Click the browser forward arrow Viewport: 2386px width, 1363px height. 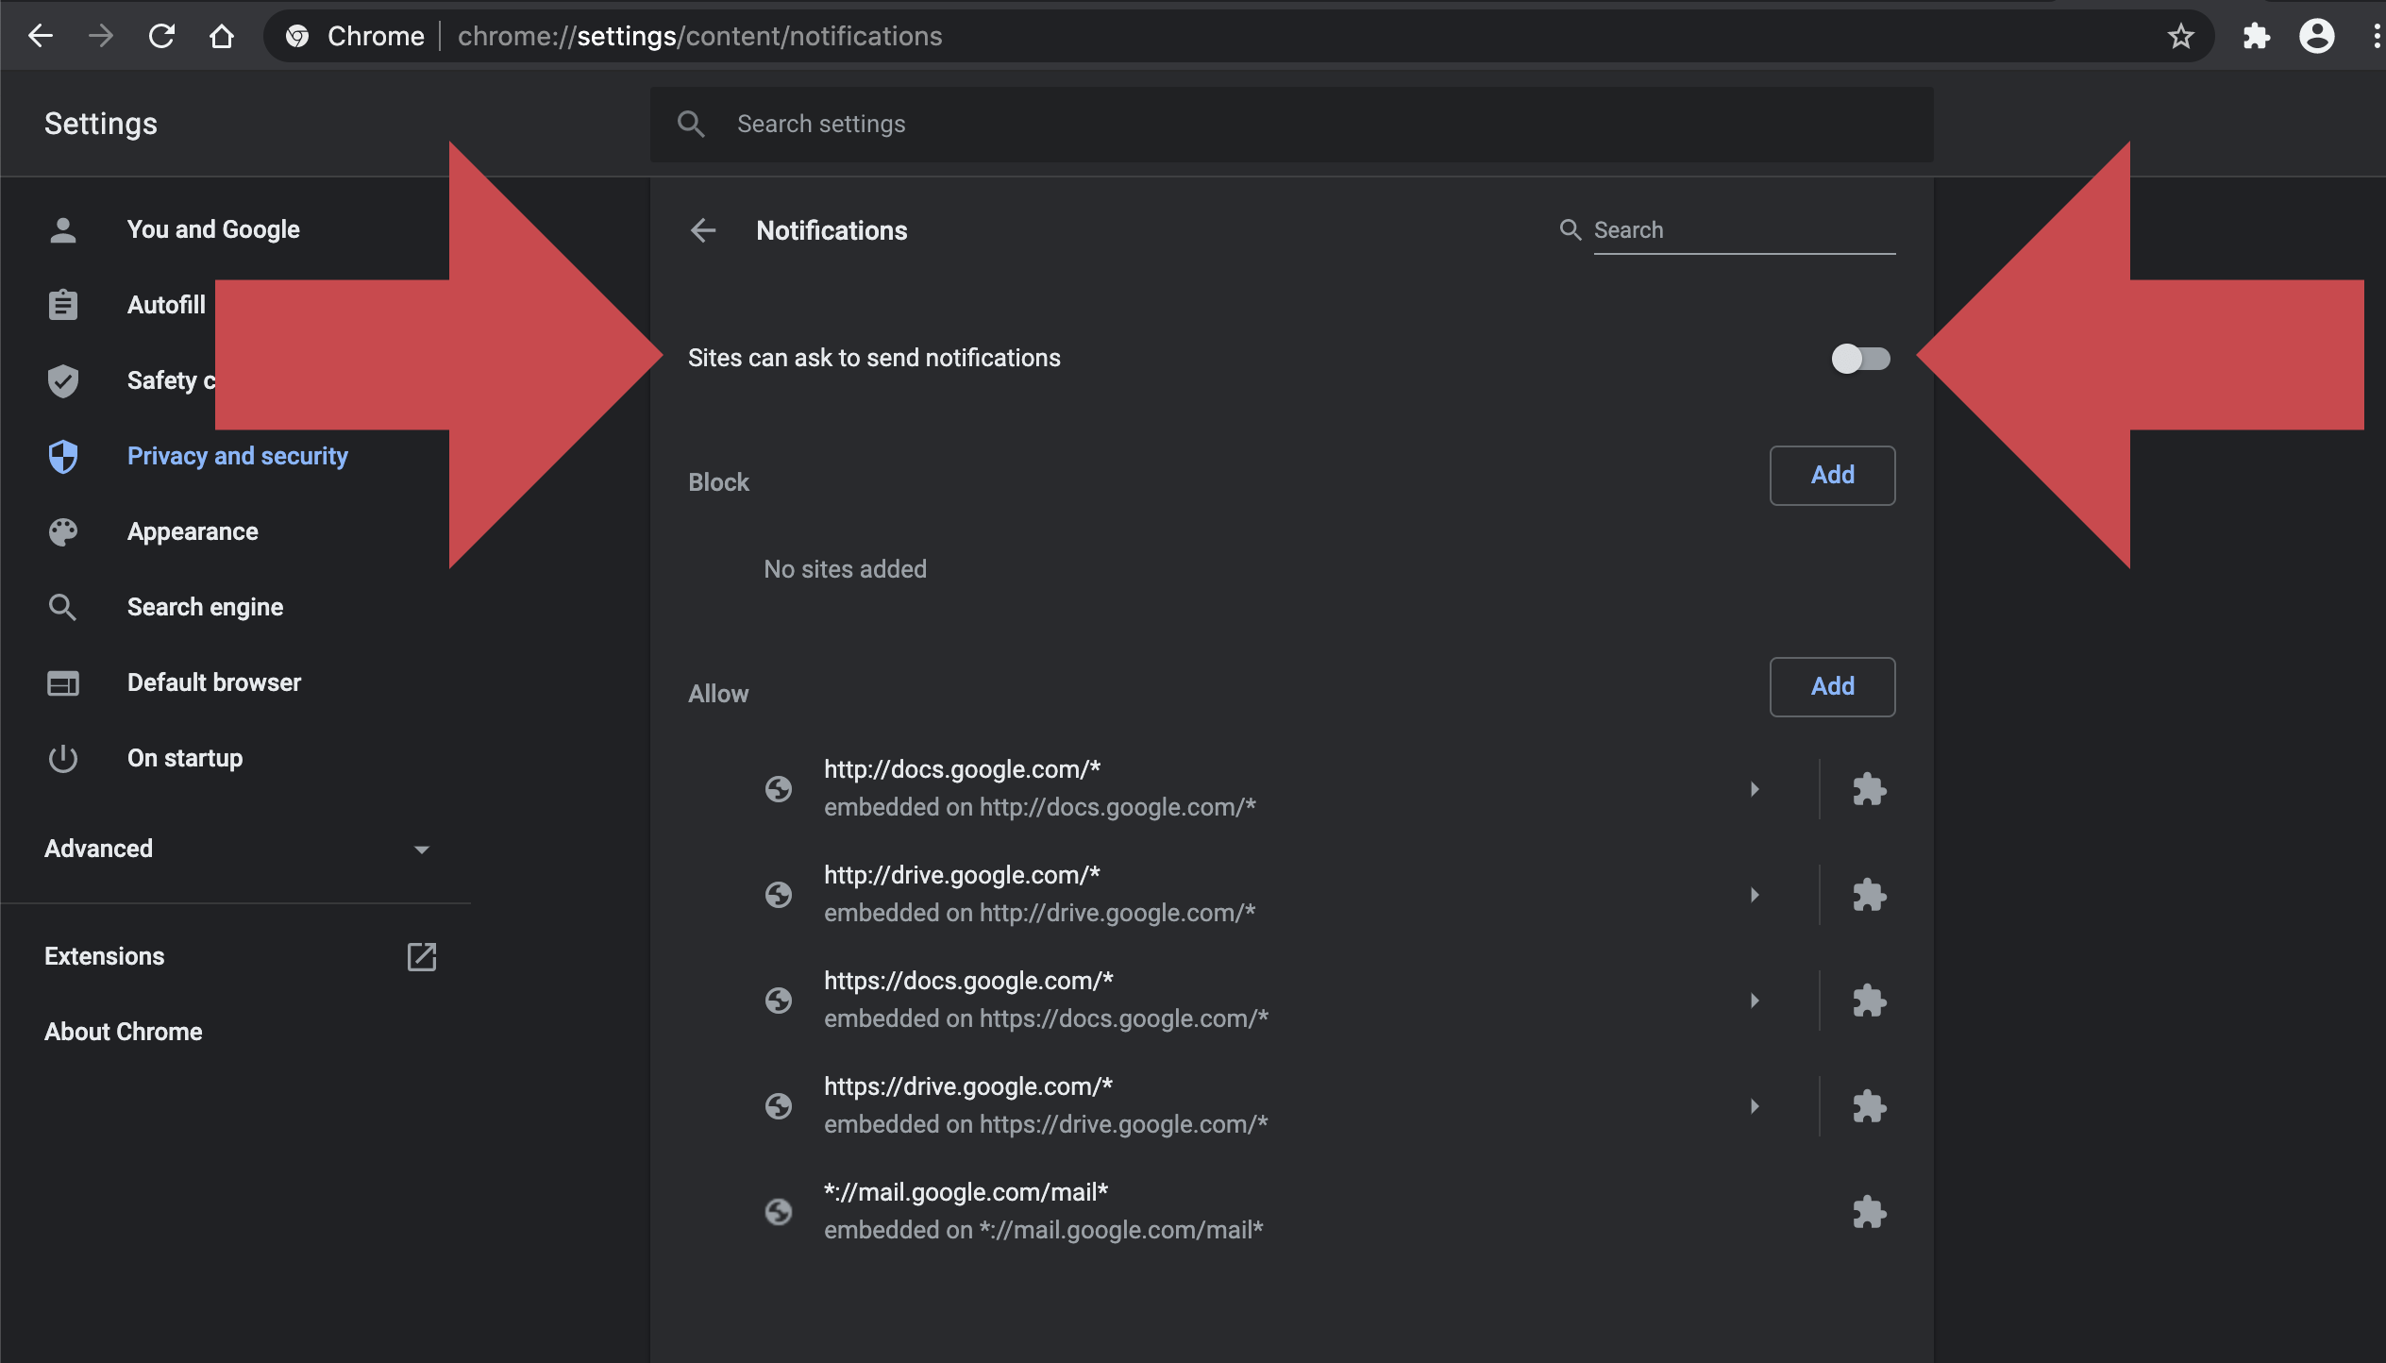100,36
